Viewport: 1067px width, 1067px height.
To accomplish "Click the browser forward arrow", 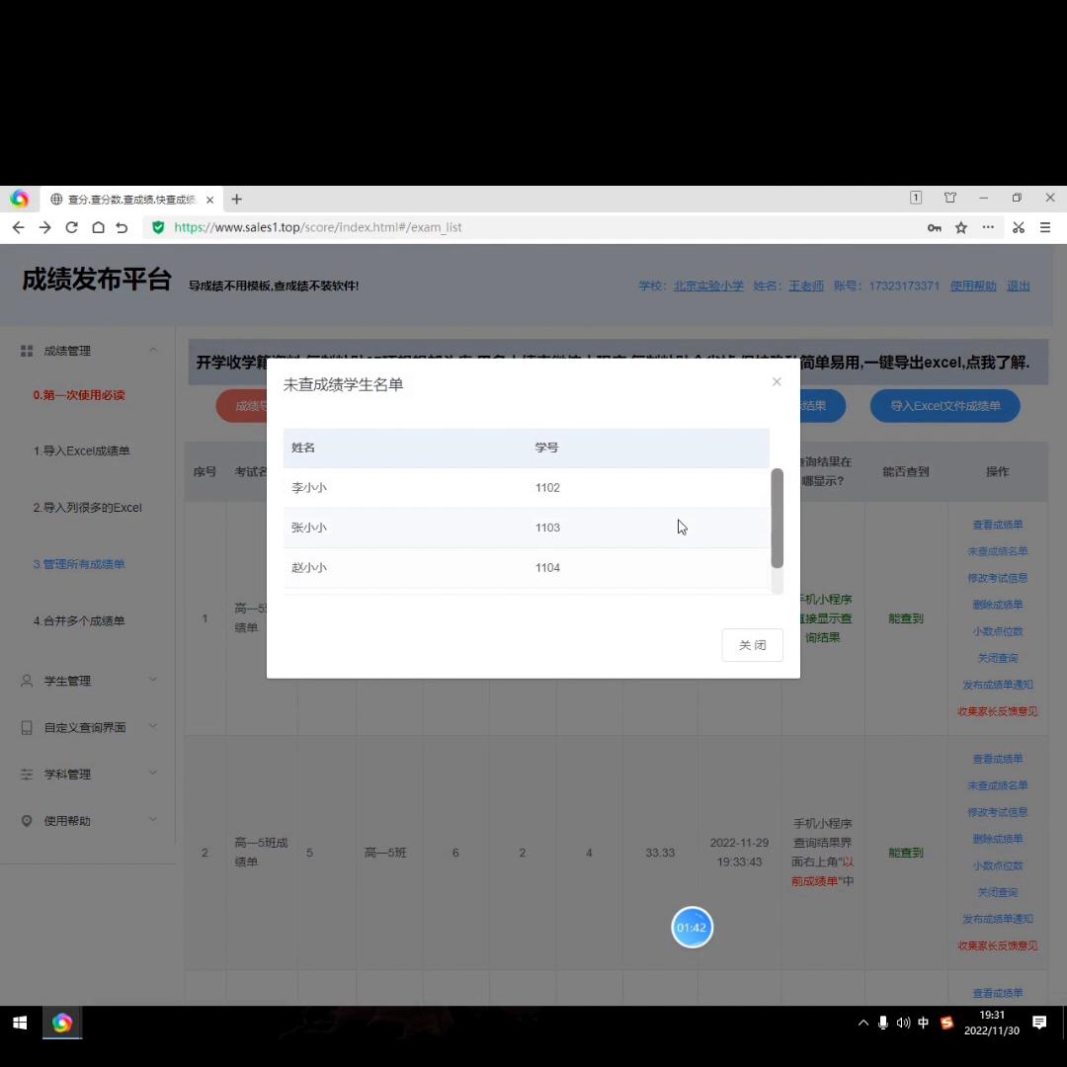I will coord(44,227).
